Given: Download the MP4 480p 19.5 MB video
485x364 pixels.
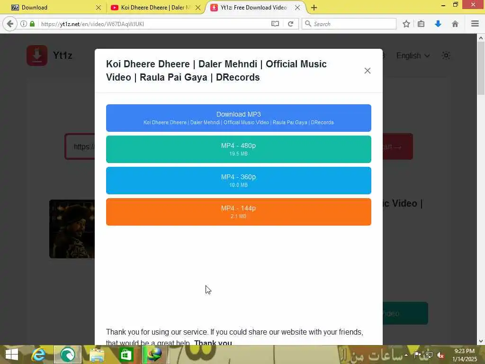Looking at the screenshot, I should [x=239, y=149].
